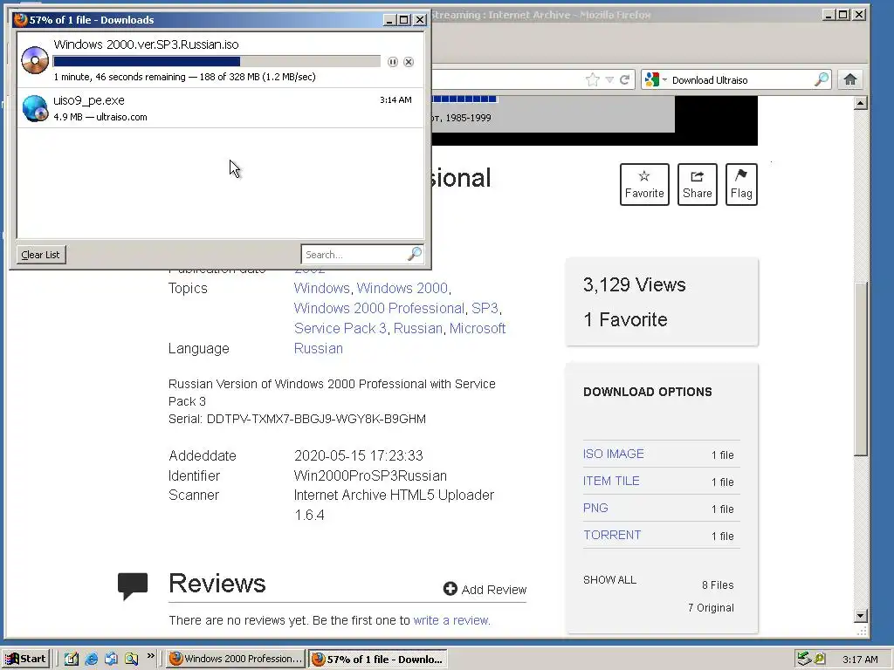
Task: Open the ITEM TILE download option
Action: tap(611, 481)
